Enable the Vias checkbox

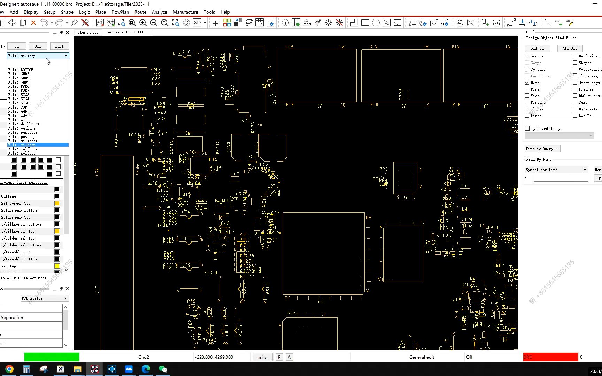coord(527,96)
